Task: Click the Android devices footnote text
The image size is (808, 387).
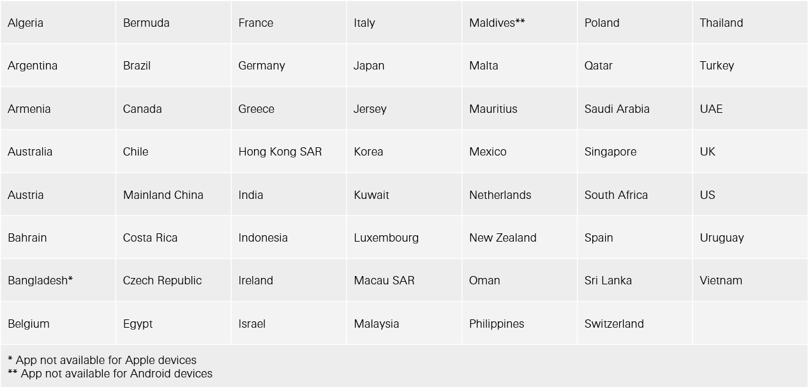Action: 110,374
